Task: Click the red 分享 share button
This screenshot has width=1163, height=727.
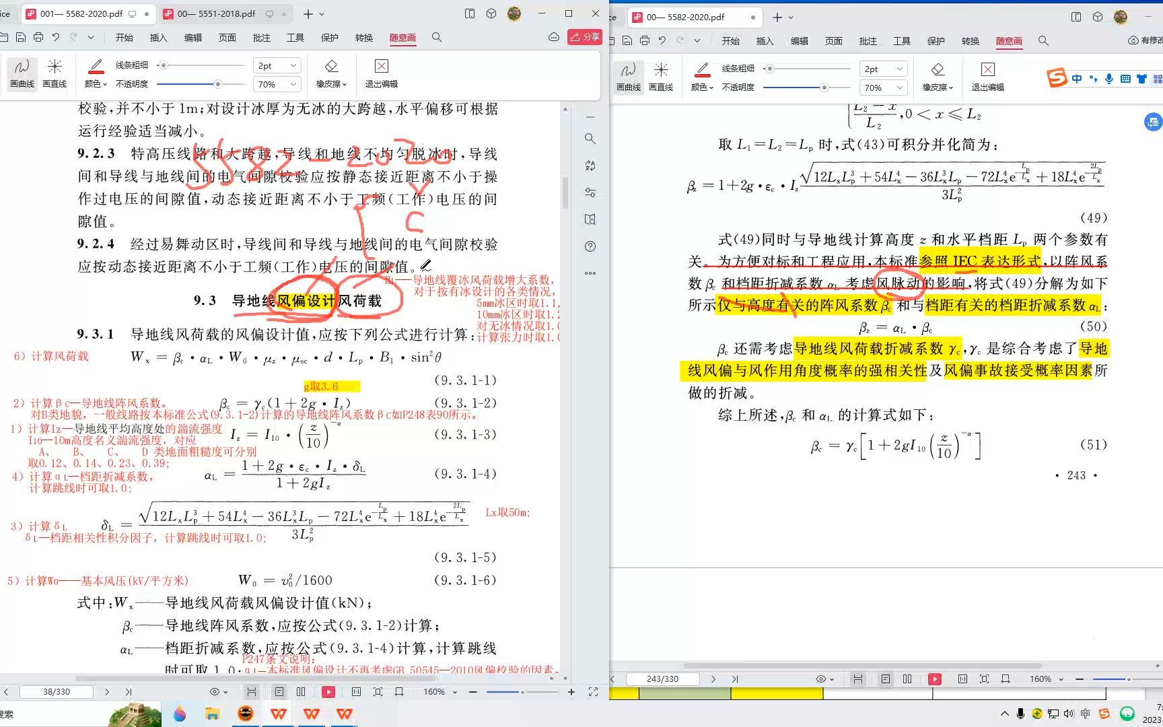Action: [584, 37]
